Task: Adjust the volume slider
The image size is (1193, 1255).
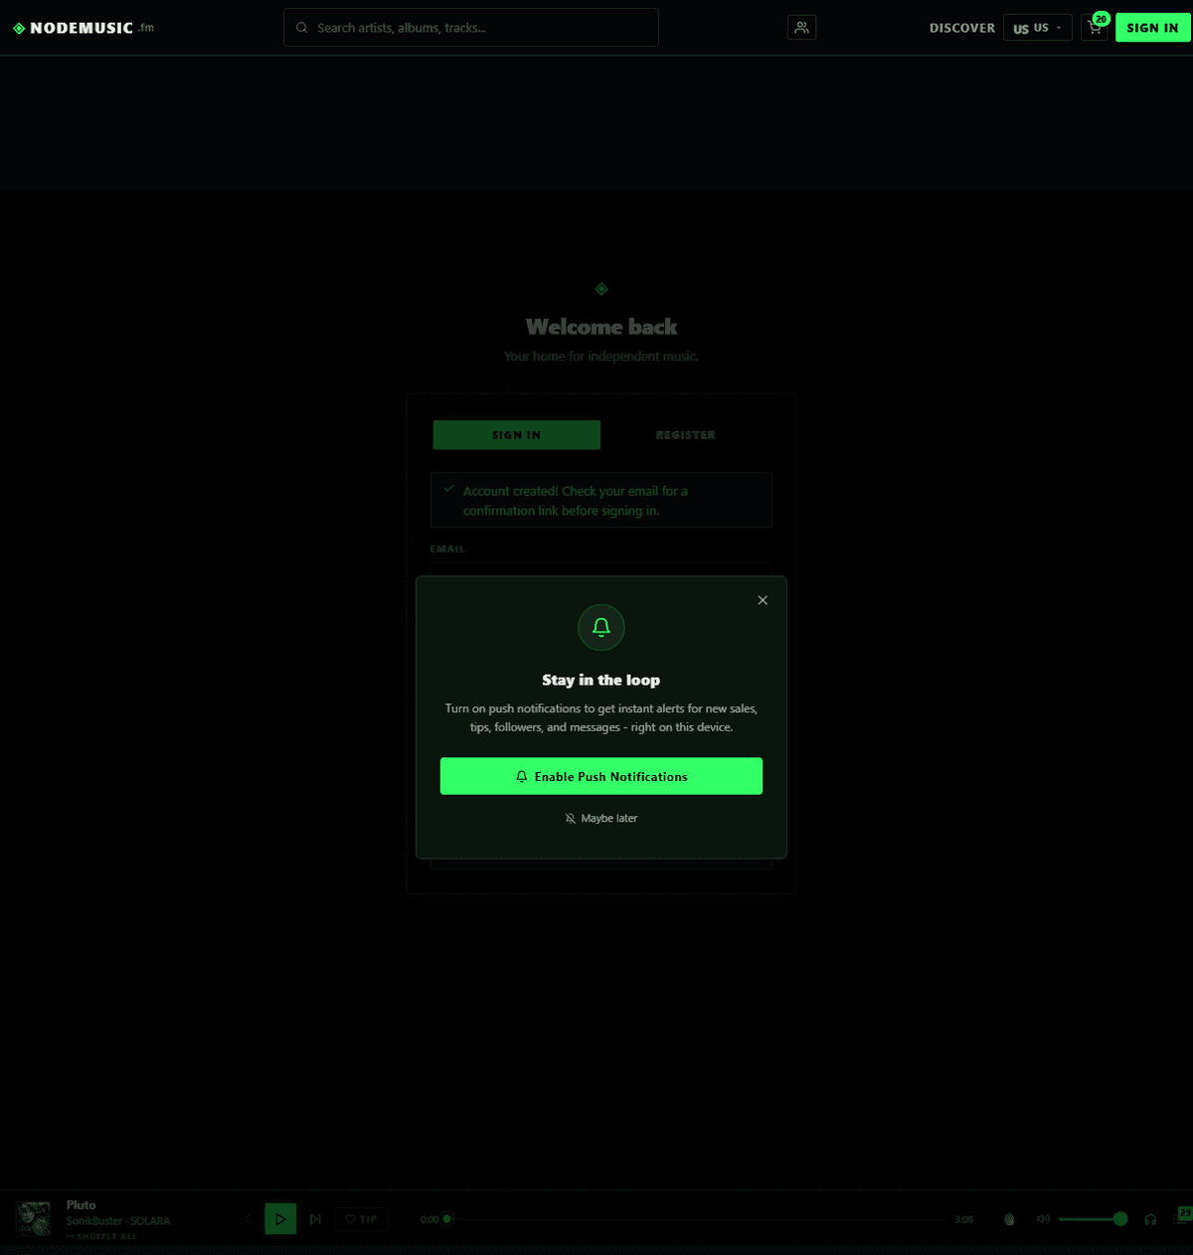Action: [x=1093, y=1219]
